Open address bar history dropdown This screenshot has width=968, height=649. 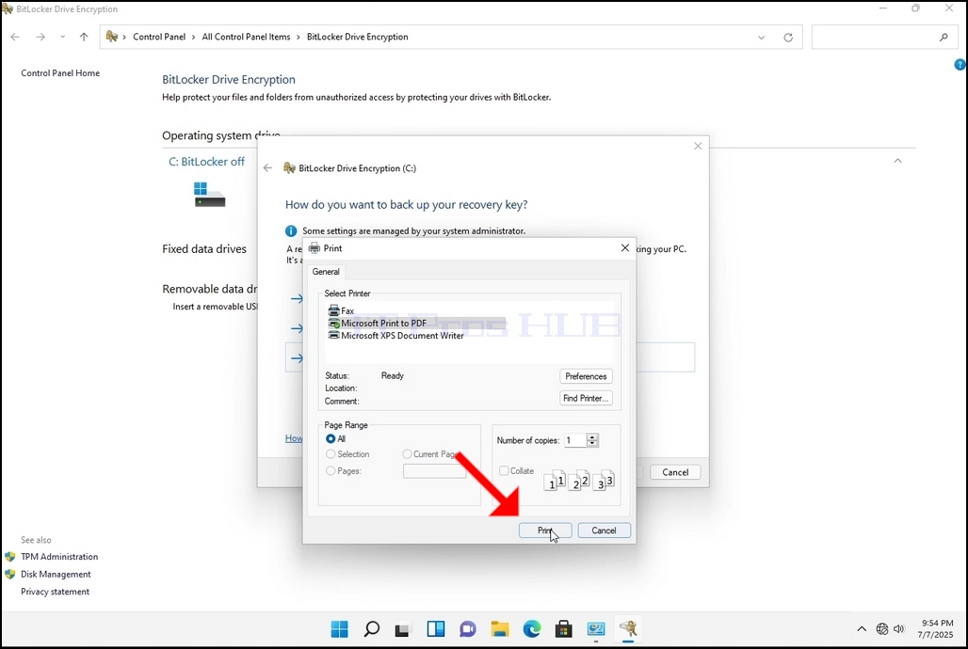pos(761,37)
